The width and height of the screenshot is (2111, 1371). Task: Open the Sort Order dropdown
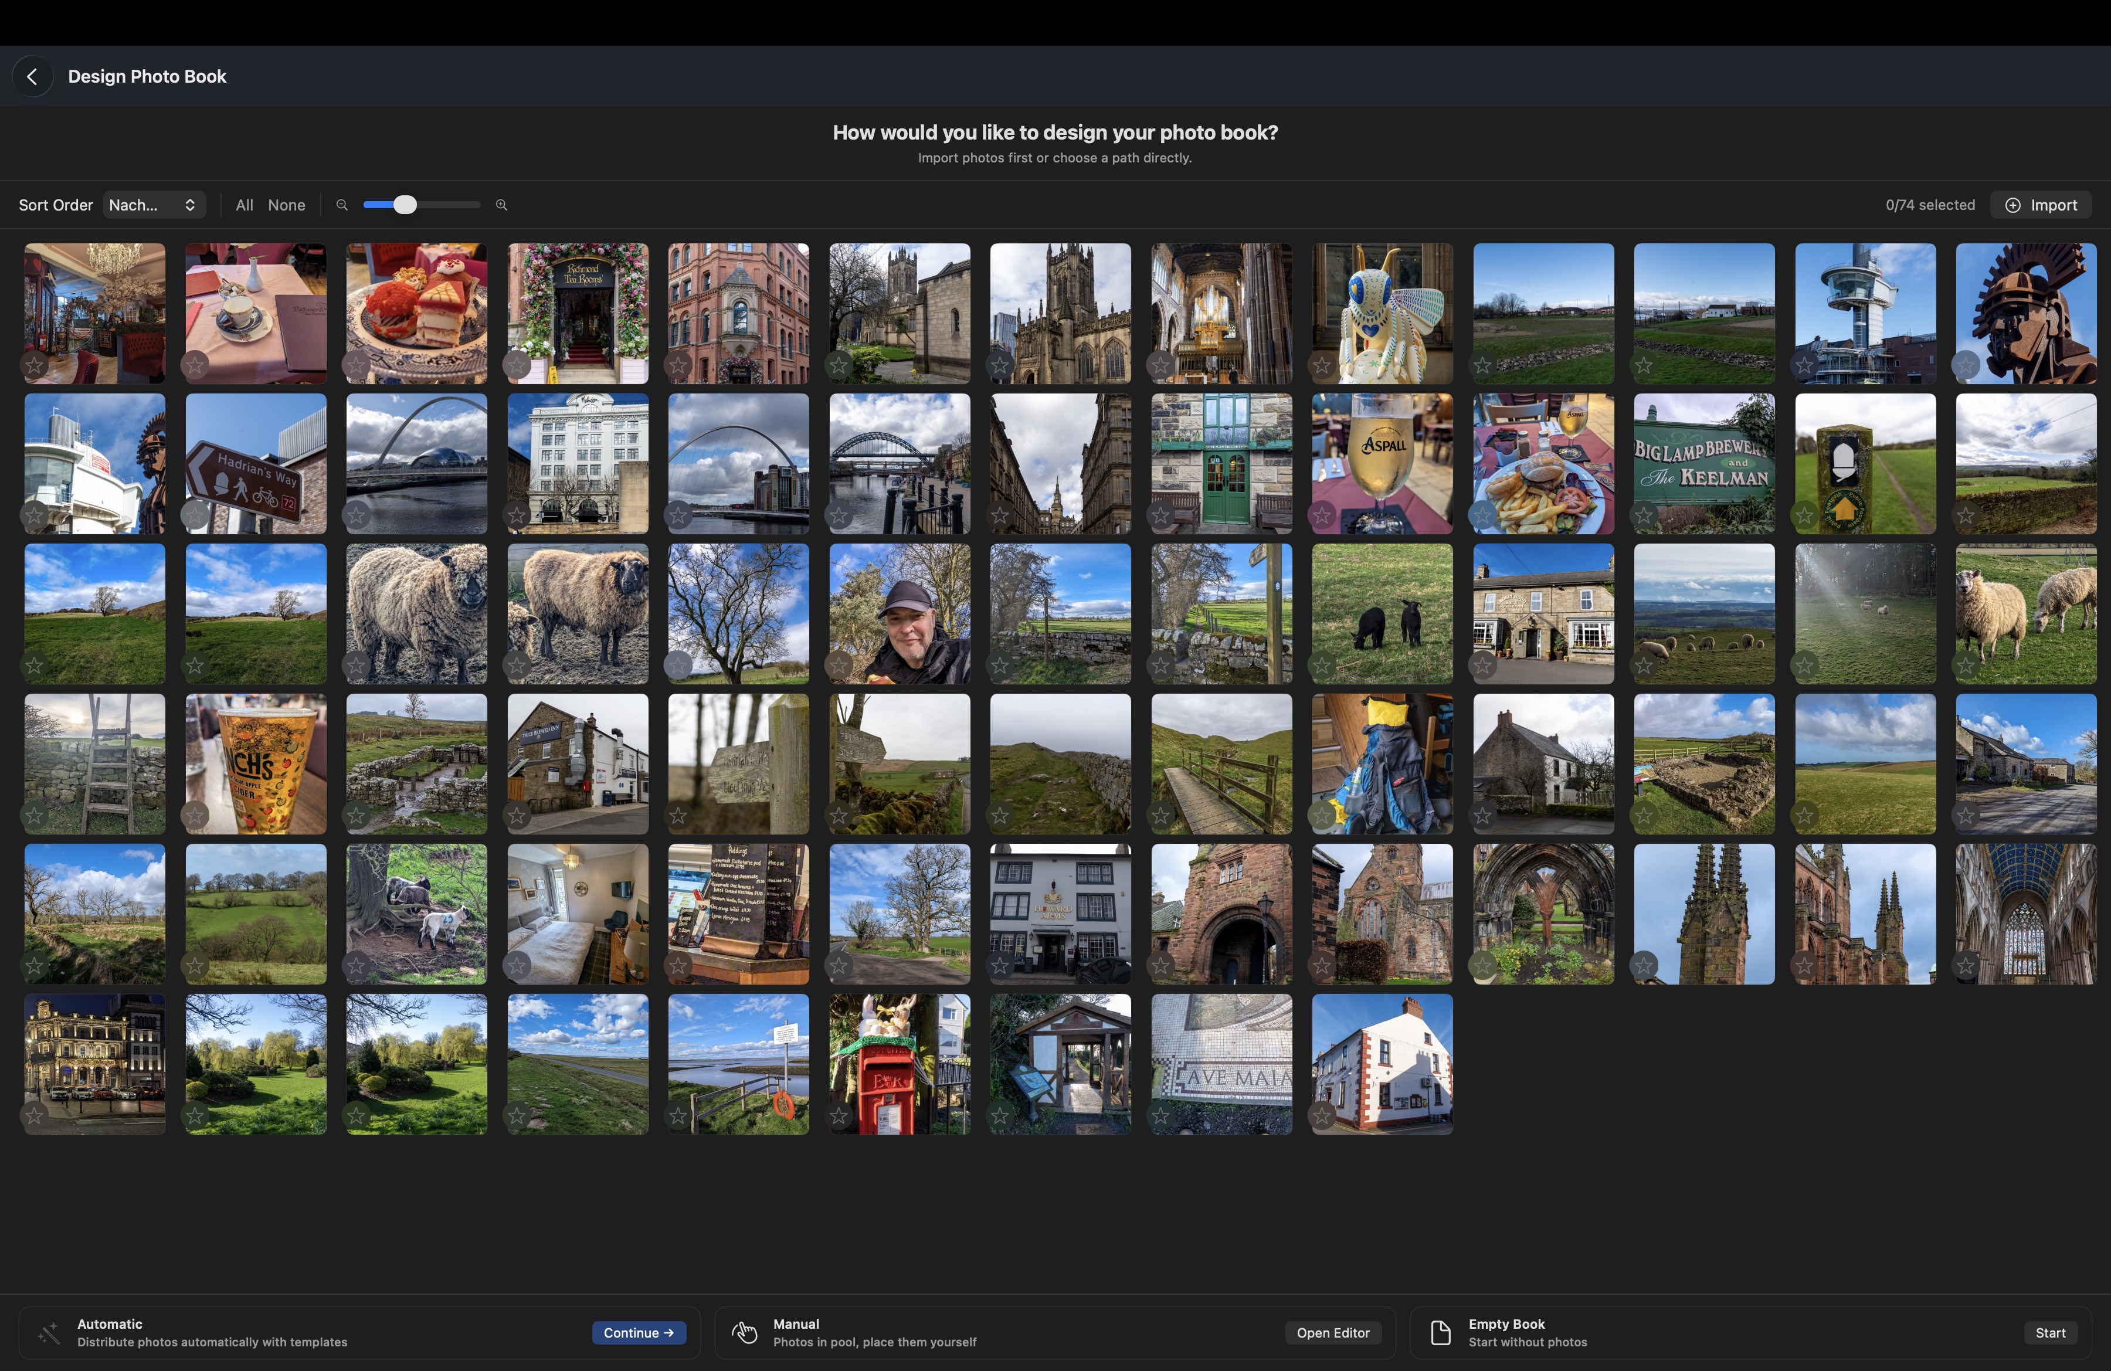tap(154, 206)
